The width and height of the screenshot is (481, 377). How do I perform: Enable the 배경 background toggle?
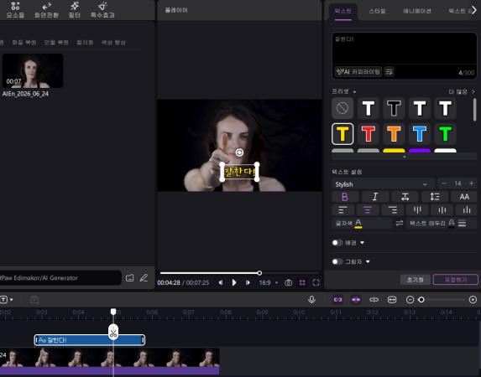[x=337, y=243]
